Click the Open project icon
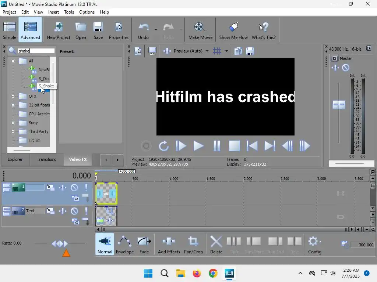This screenshot has height=282, width=377. [81, 30]
